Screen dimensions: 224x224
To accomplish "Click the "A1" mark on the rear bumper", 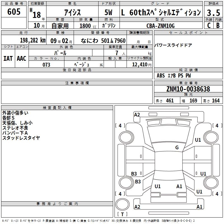I will coord(199,207).
